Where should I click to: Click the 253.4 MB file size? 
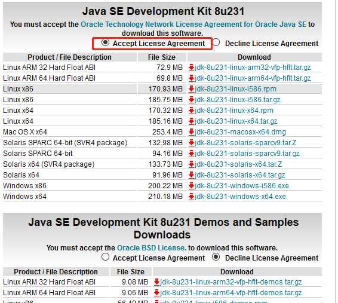click(x=167, y=132)
